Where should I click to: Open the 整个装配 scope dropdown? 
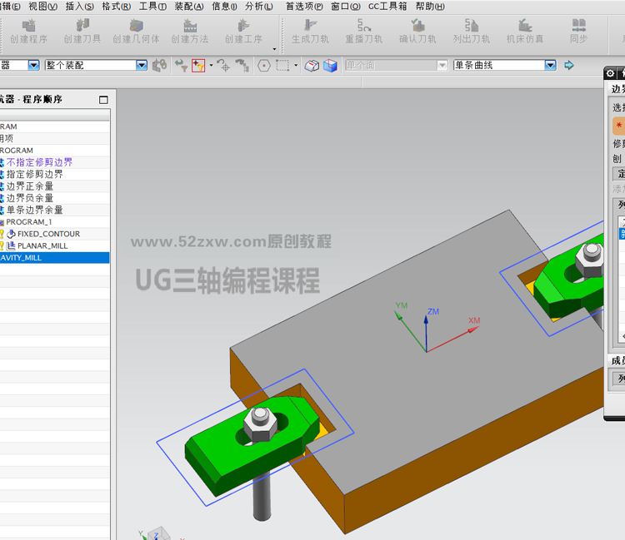point(142,65)
